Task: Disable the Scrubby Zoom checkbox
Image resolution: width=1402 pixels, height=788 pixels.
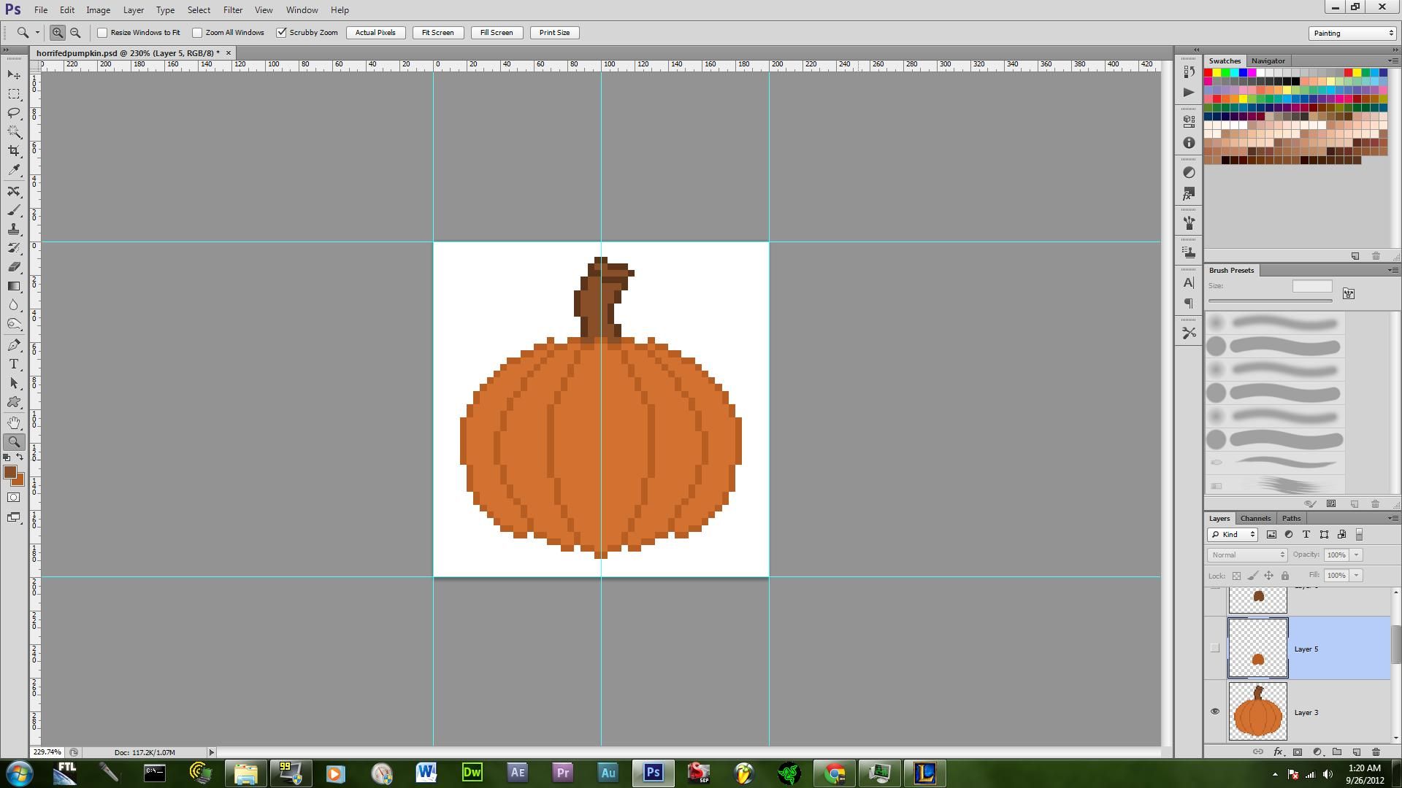Action: tap(281, 33)
